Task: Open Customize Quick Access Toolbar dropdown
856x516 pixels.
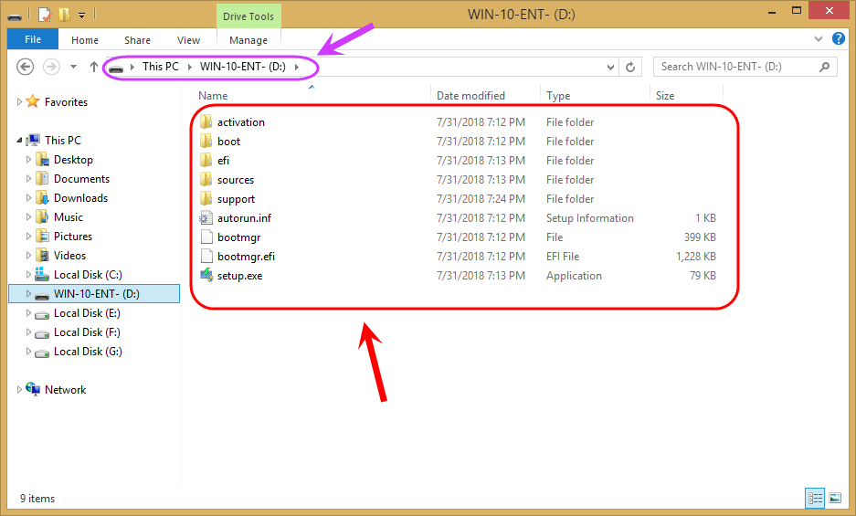Action: [x=81, y=16]
